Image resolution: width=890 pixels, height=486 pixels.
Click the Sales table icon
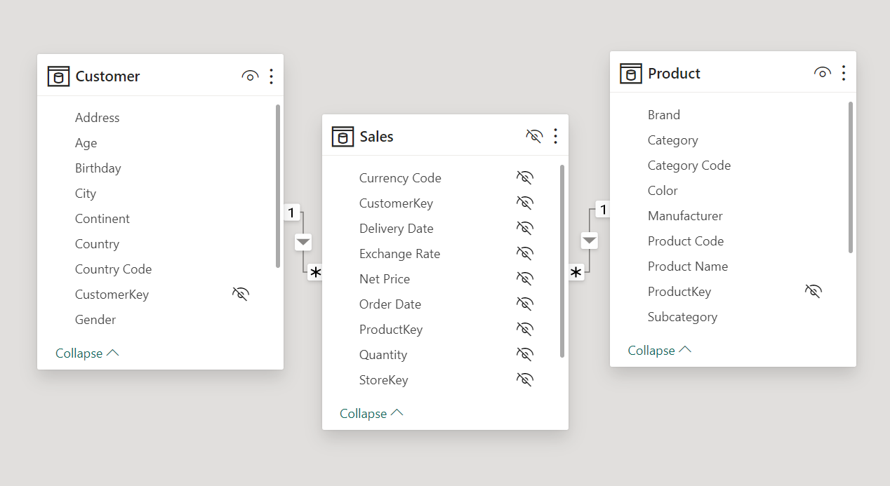[x=343, y=137]
